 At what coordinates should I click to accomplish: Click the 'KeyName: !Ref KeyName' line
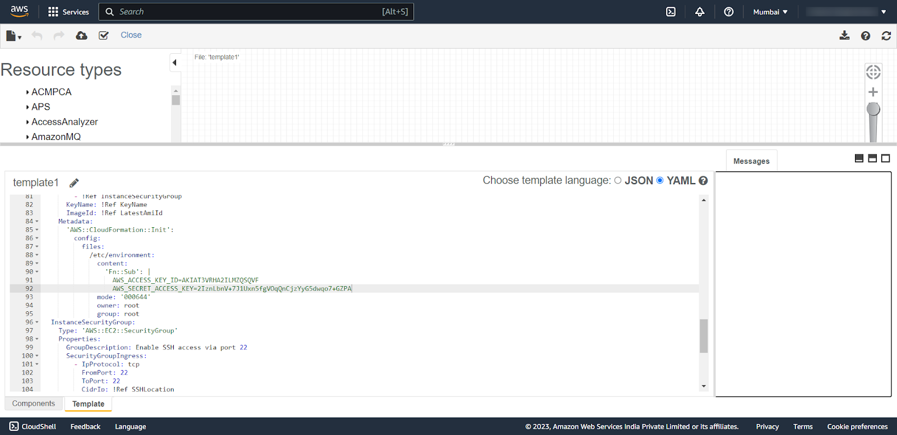107,205
